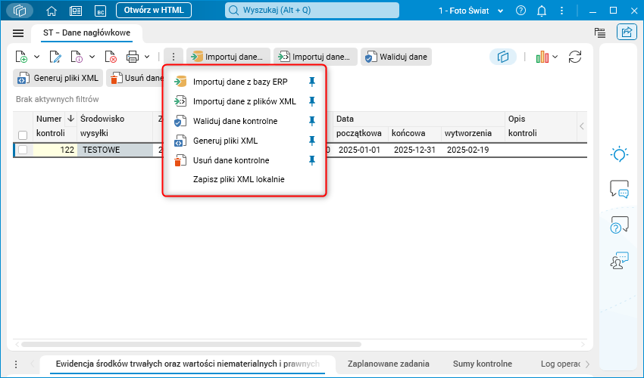Screen dimensions: 644x378
Task: Unpin Importuj dane z plików XML
Action: 311,101
